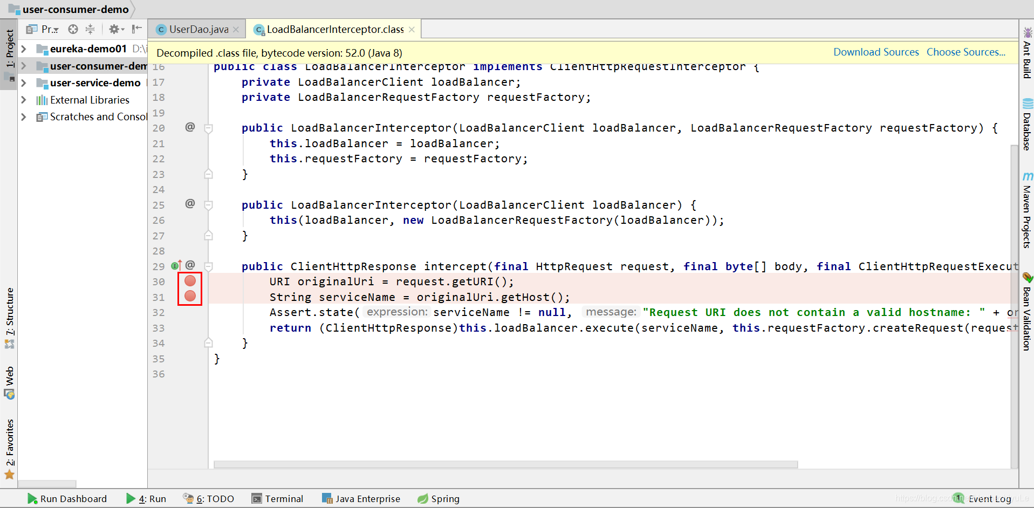Click the fold end marker at line 27
1034x508 pixels.
[x=208, y=236]
